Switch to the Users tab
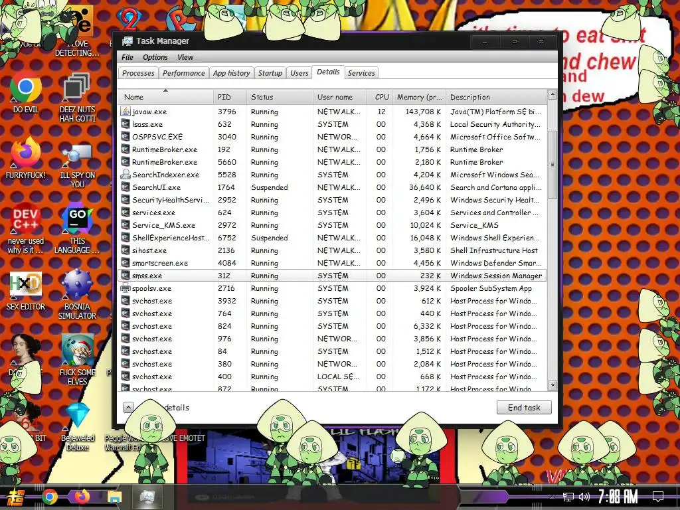The height and width of the screenshot is (510, 680). click(299, 73)
